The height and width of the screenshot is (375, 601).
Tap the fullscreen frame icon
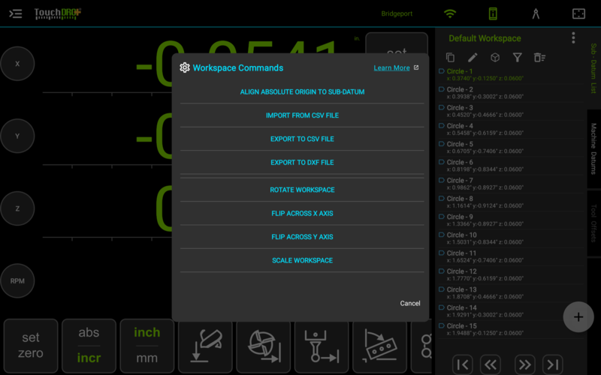coord(578,13)
